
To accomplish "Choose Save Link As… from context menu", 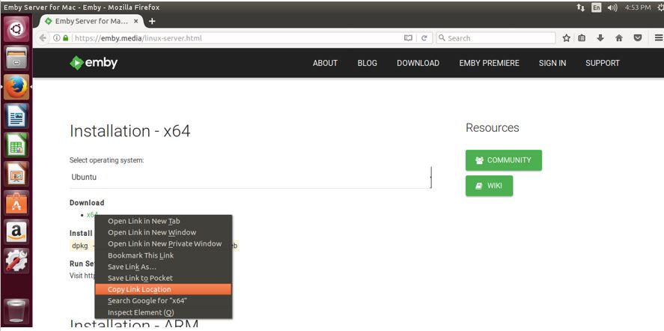I will tap(163, 267).
